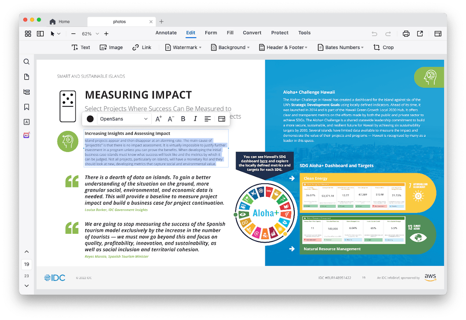Decrease the font size
Screen dimensions: 466x320
point(171,119)
